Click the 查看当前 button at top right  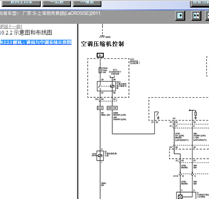coord(200,3)
